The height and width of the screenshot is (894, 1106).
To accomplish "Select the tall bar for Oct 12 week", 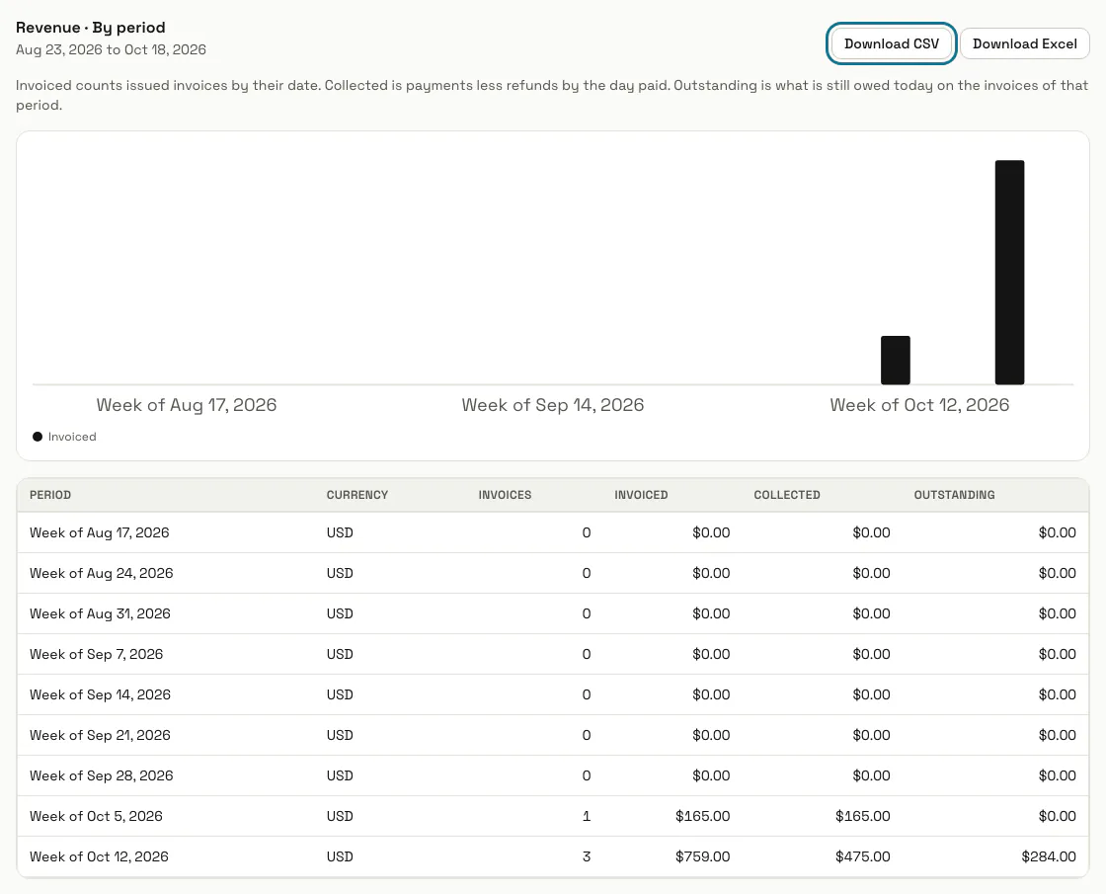I will point(1009,273).
